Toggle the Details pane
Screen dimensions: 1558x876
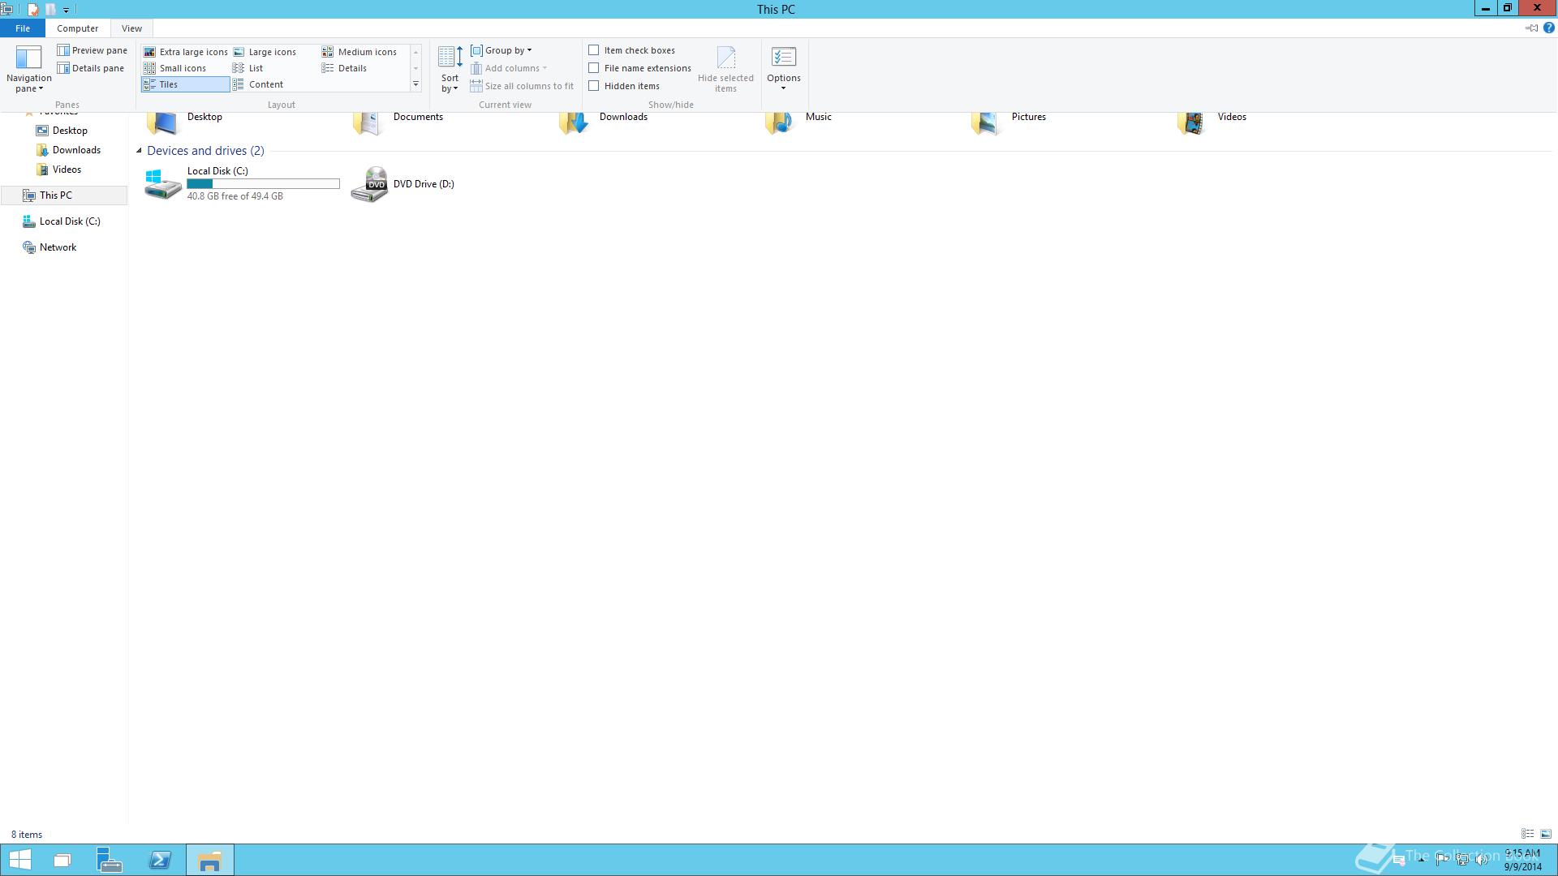[90, 68]
